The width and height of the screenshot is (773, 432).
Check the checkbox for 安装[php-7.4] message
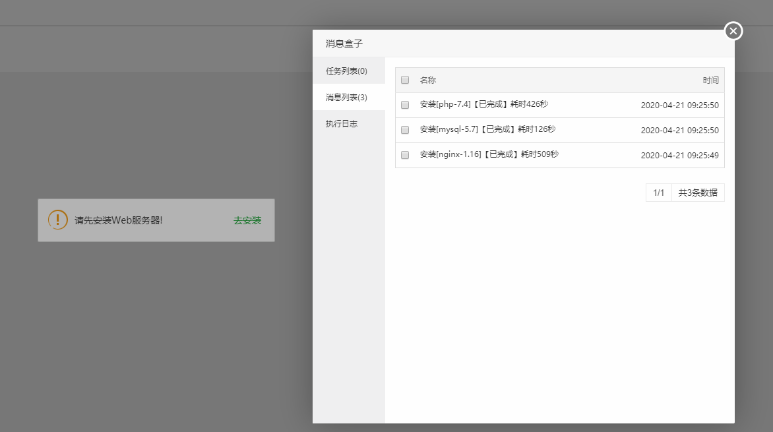(404, 105)
